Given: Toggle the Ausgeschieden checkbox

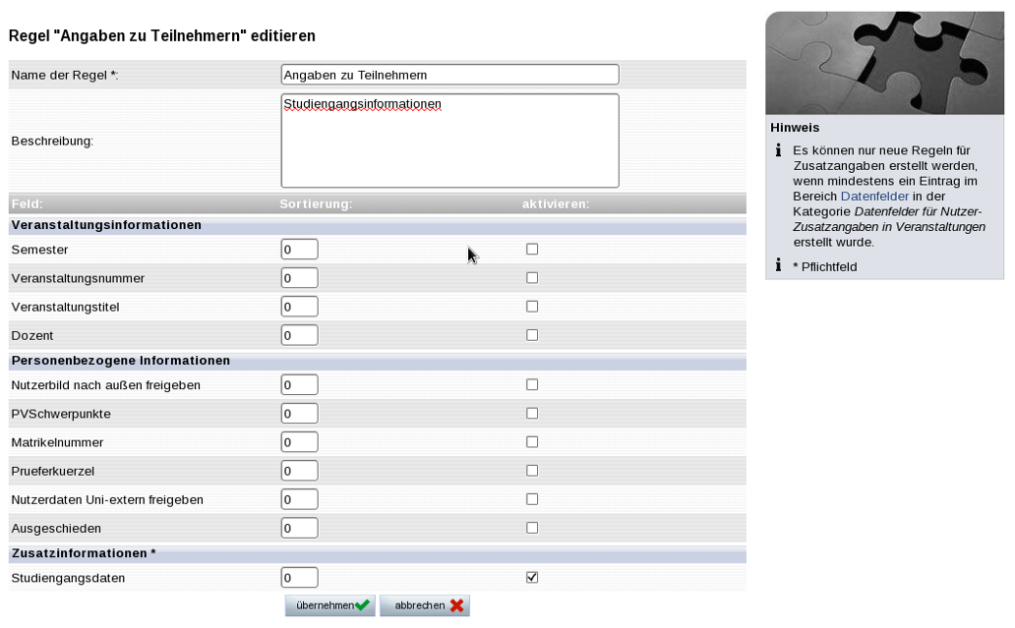Looking at the screenshot, I should click(x=532, y=528).
